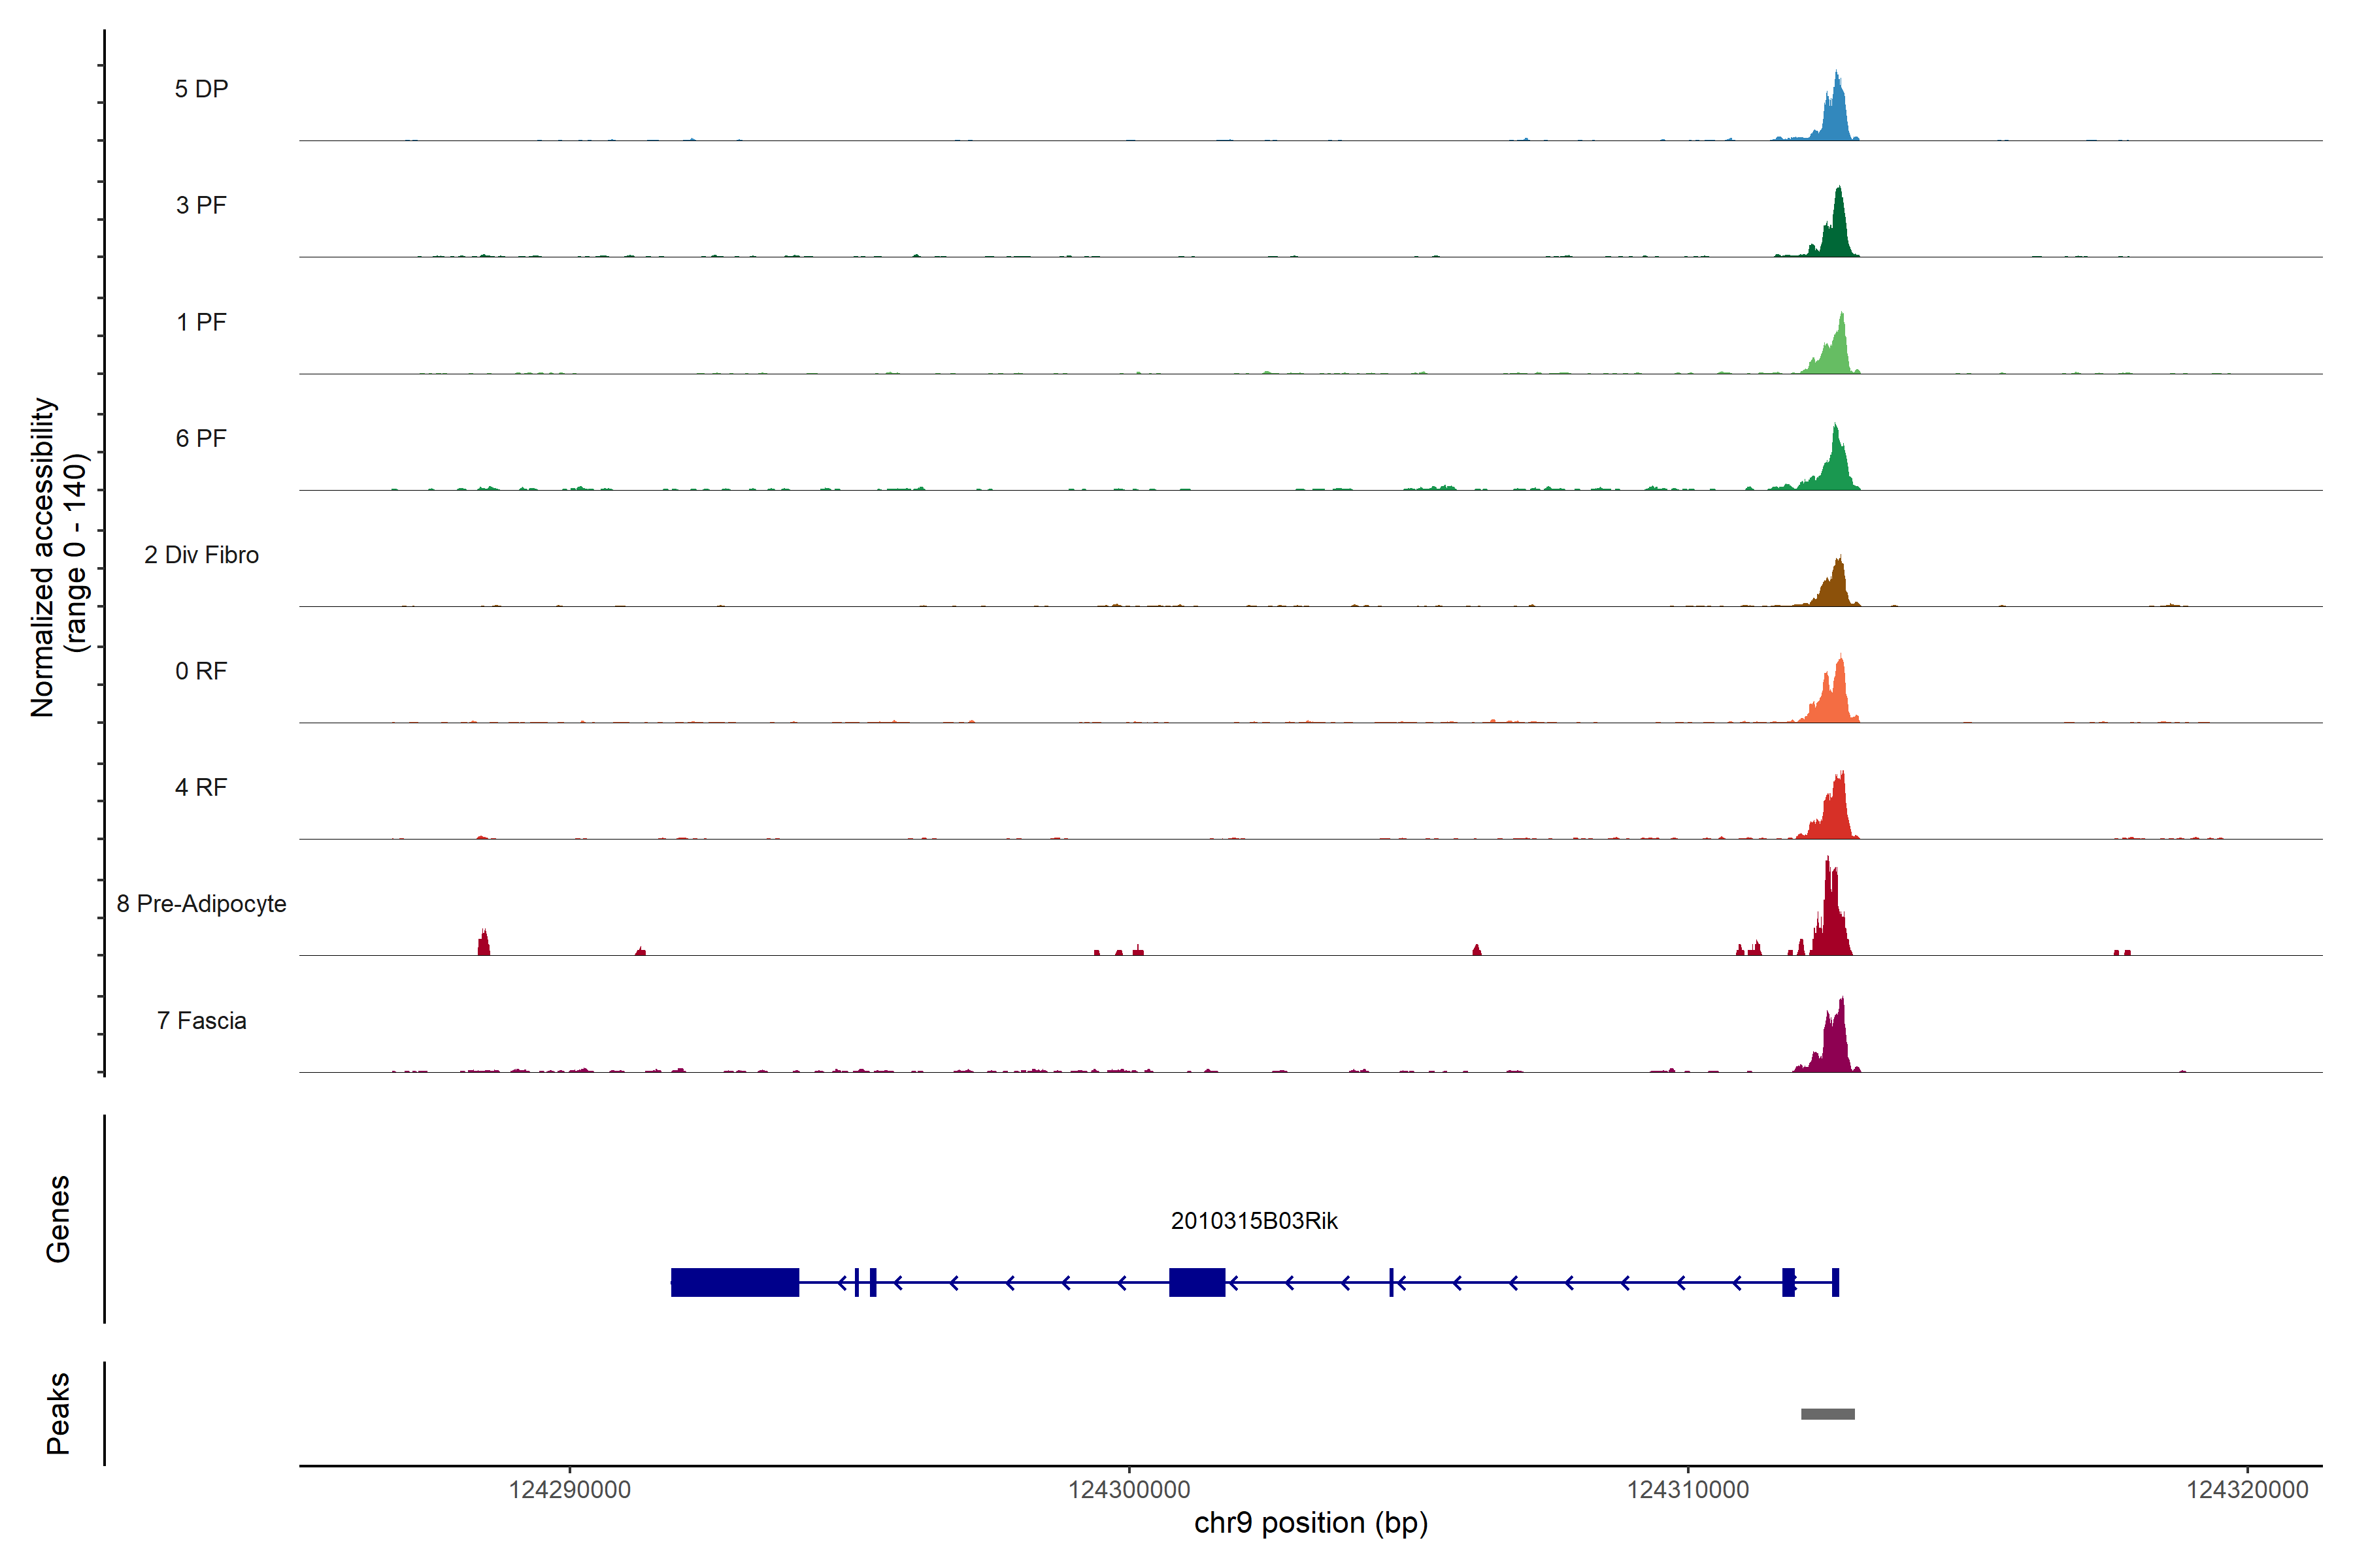The height and width of the screenshot is (1568, 2353).
Task: Click the purple peak in 7 Fascia track
Action: pyautogui.click(x=1836, y=1045)
